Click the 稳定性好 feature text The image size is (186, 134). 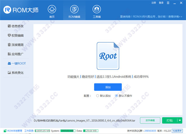point(88,77)
